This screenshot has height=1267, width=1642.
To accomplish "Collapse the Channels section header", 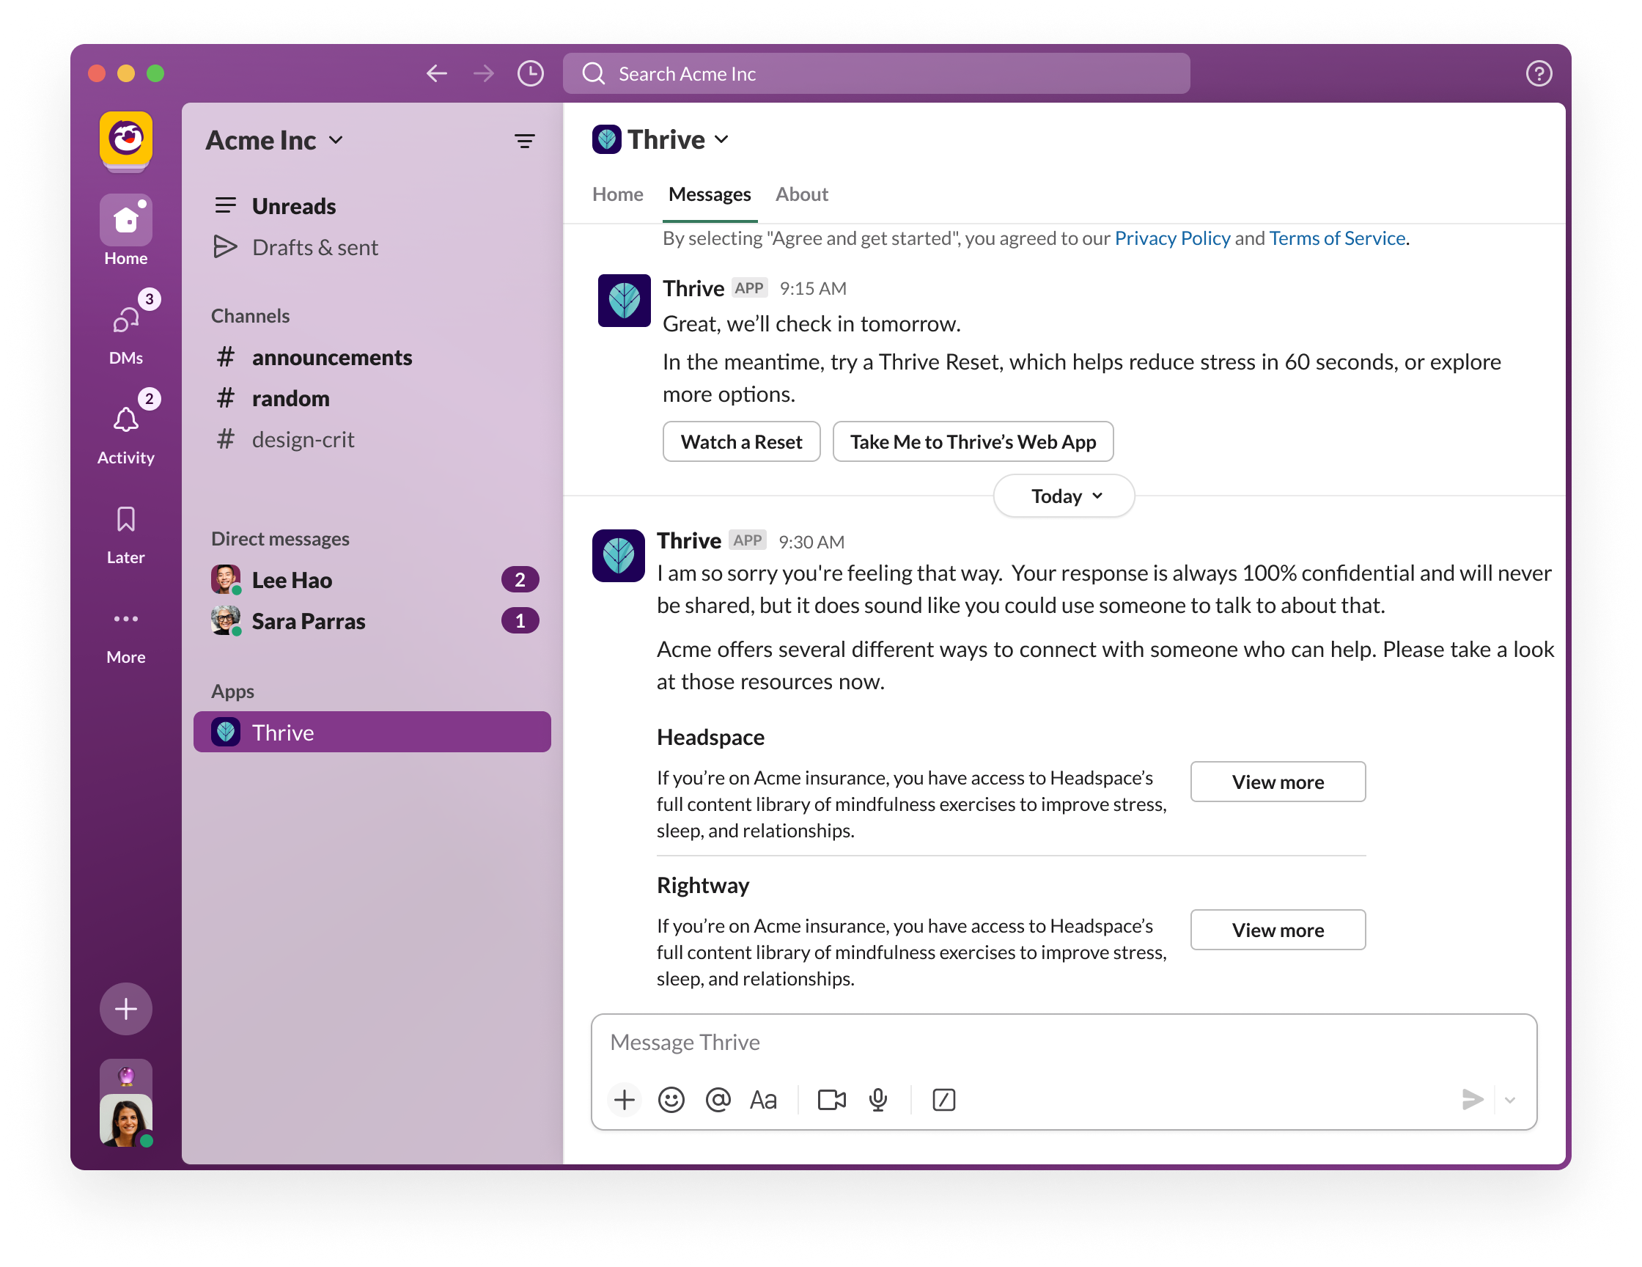I will (251, 316).
